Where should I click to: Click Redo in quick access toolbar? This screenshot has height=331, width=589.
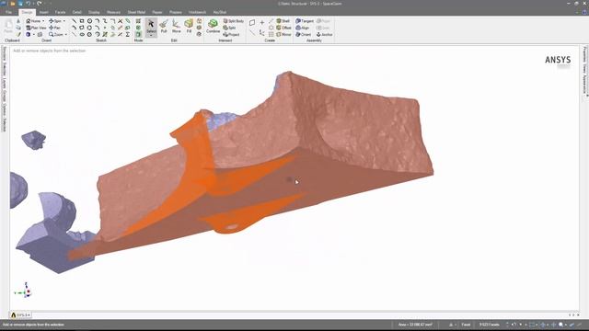pyautogui.click(x=39, y=4)
